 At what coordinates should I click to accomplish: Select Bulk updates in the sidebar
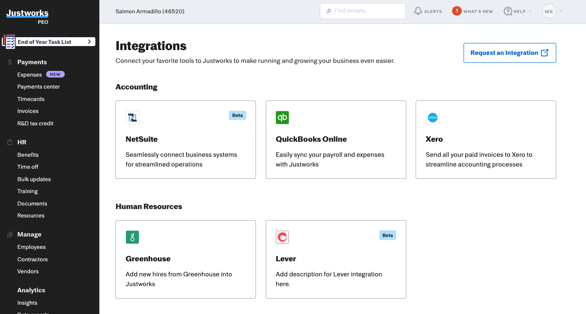coord(34,179)
